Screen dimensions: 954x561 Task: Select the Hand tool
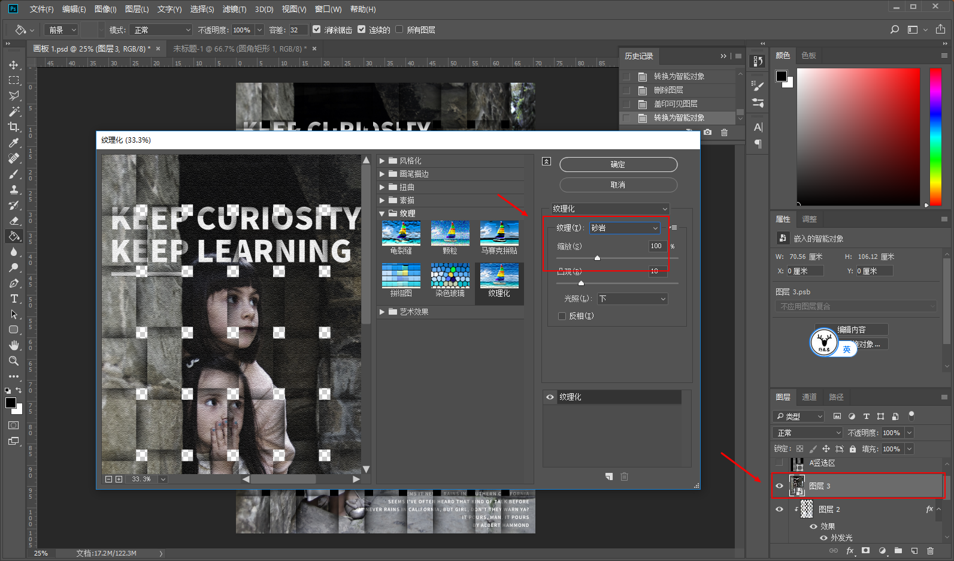coord(13,345)
